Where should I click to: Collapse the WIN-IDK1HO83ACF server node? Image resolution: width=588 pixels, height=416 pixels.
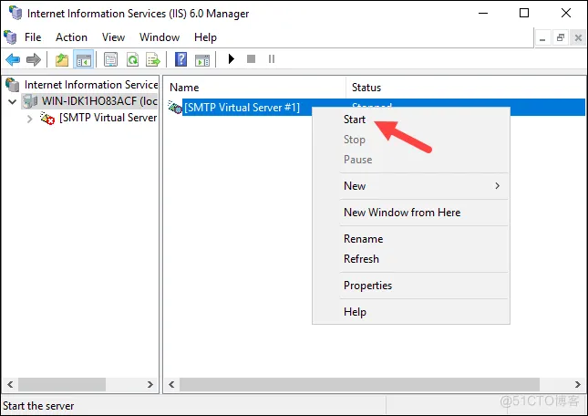tap(11, 101)
